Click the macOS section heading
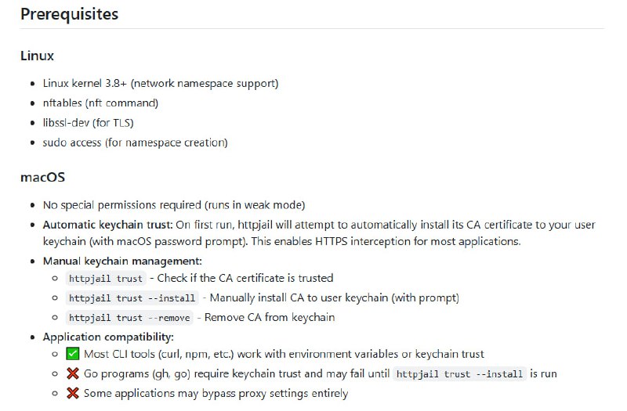The height and width of the screenshot is (411, 627). [42, 177]
